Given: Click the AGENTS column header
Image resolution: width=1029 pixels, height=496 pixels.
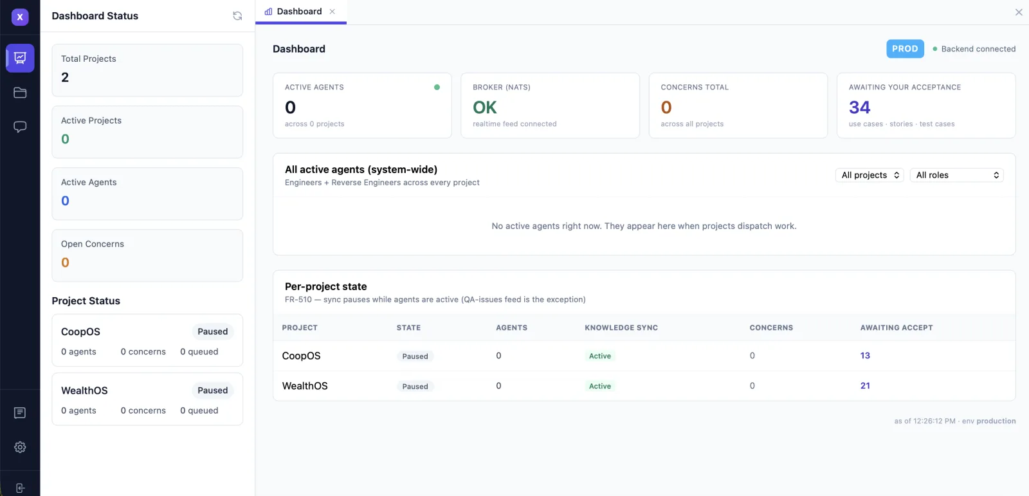Looking at the screenshot, I should click(x=512, y=327).
